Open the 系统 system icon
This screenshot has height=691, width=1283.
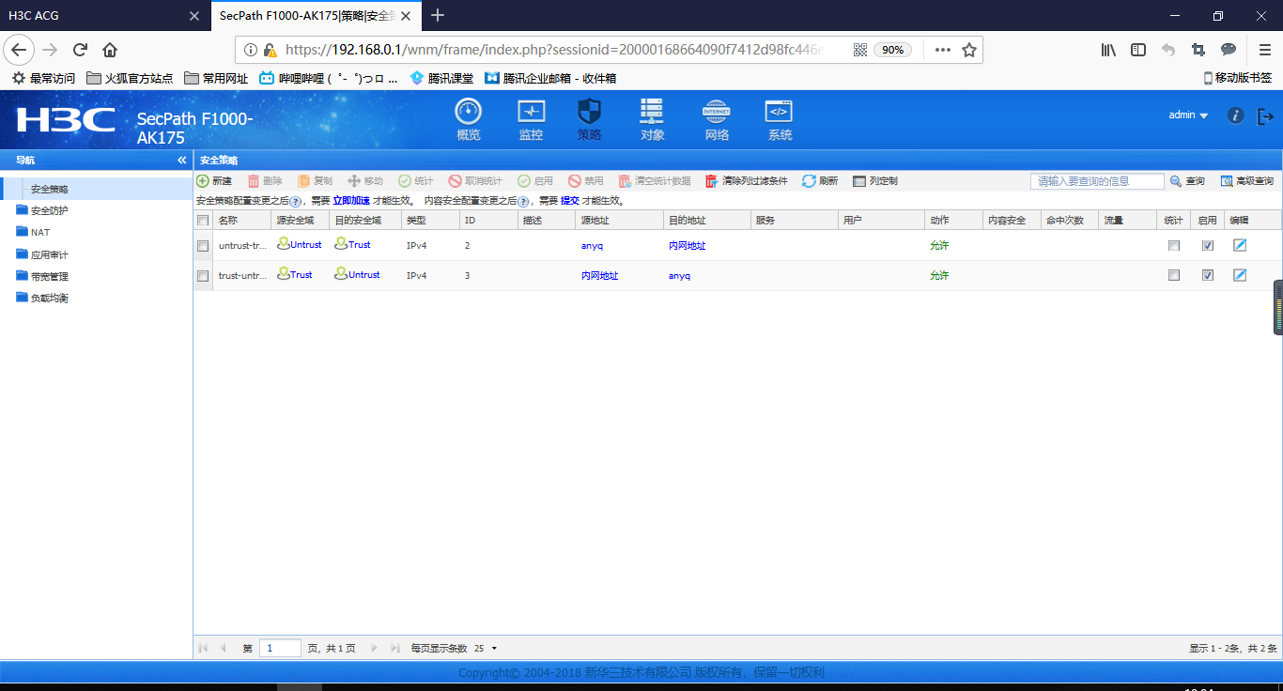click(x=779, y=113)
